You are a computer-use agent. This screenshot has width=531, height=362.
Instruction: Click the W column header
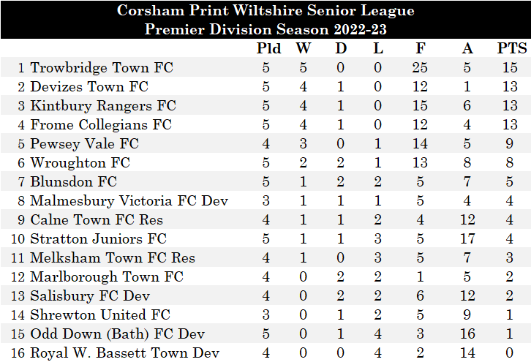[303, 49]
